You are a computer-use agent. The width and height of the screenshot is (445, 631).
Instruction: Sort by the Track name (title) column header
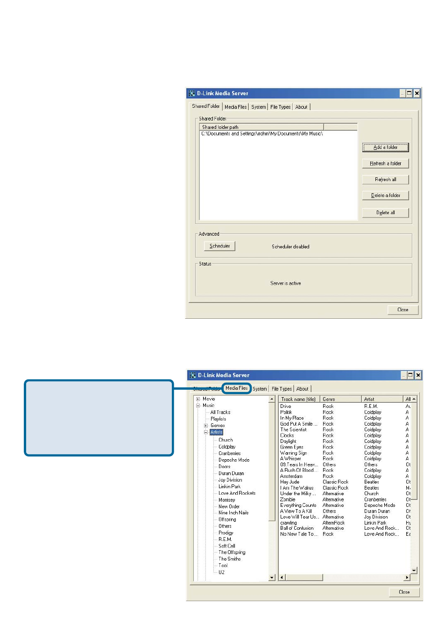300,399
